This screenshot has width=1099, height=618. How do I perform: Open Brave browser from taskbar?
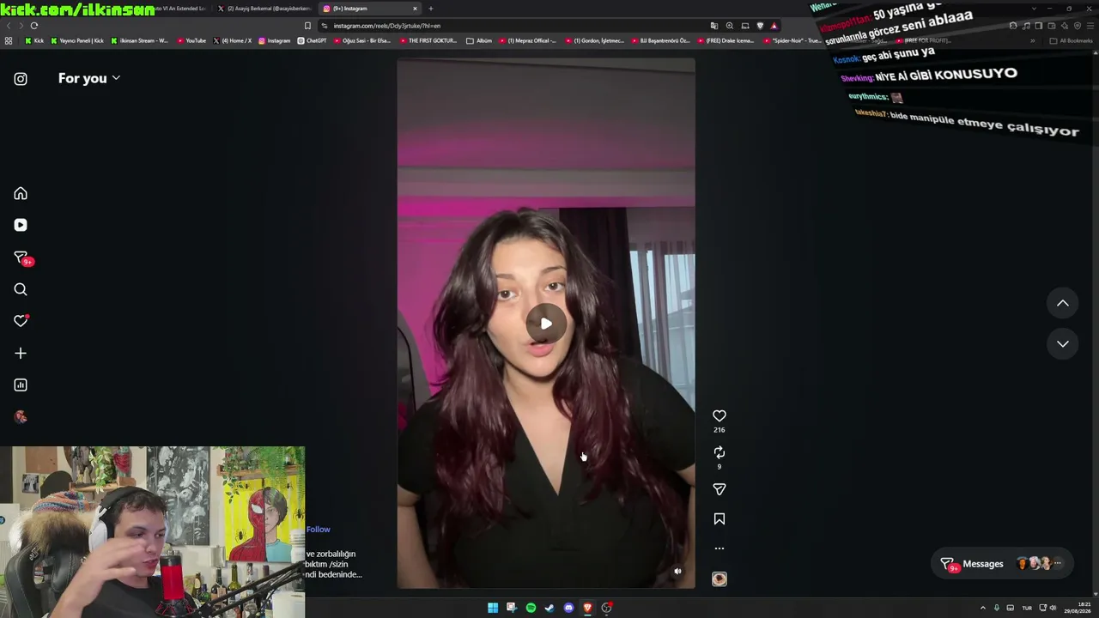(587, 608)
